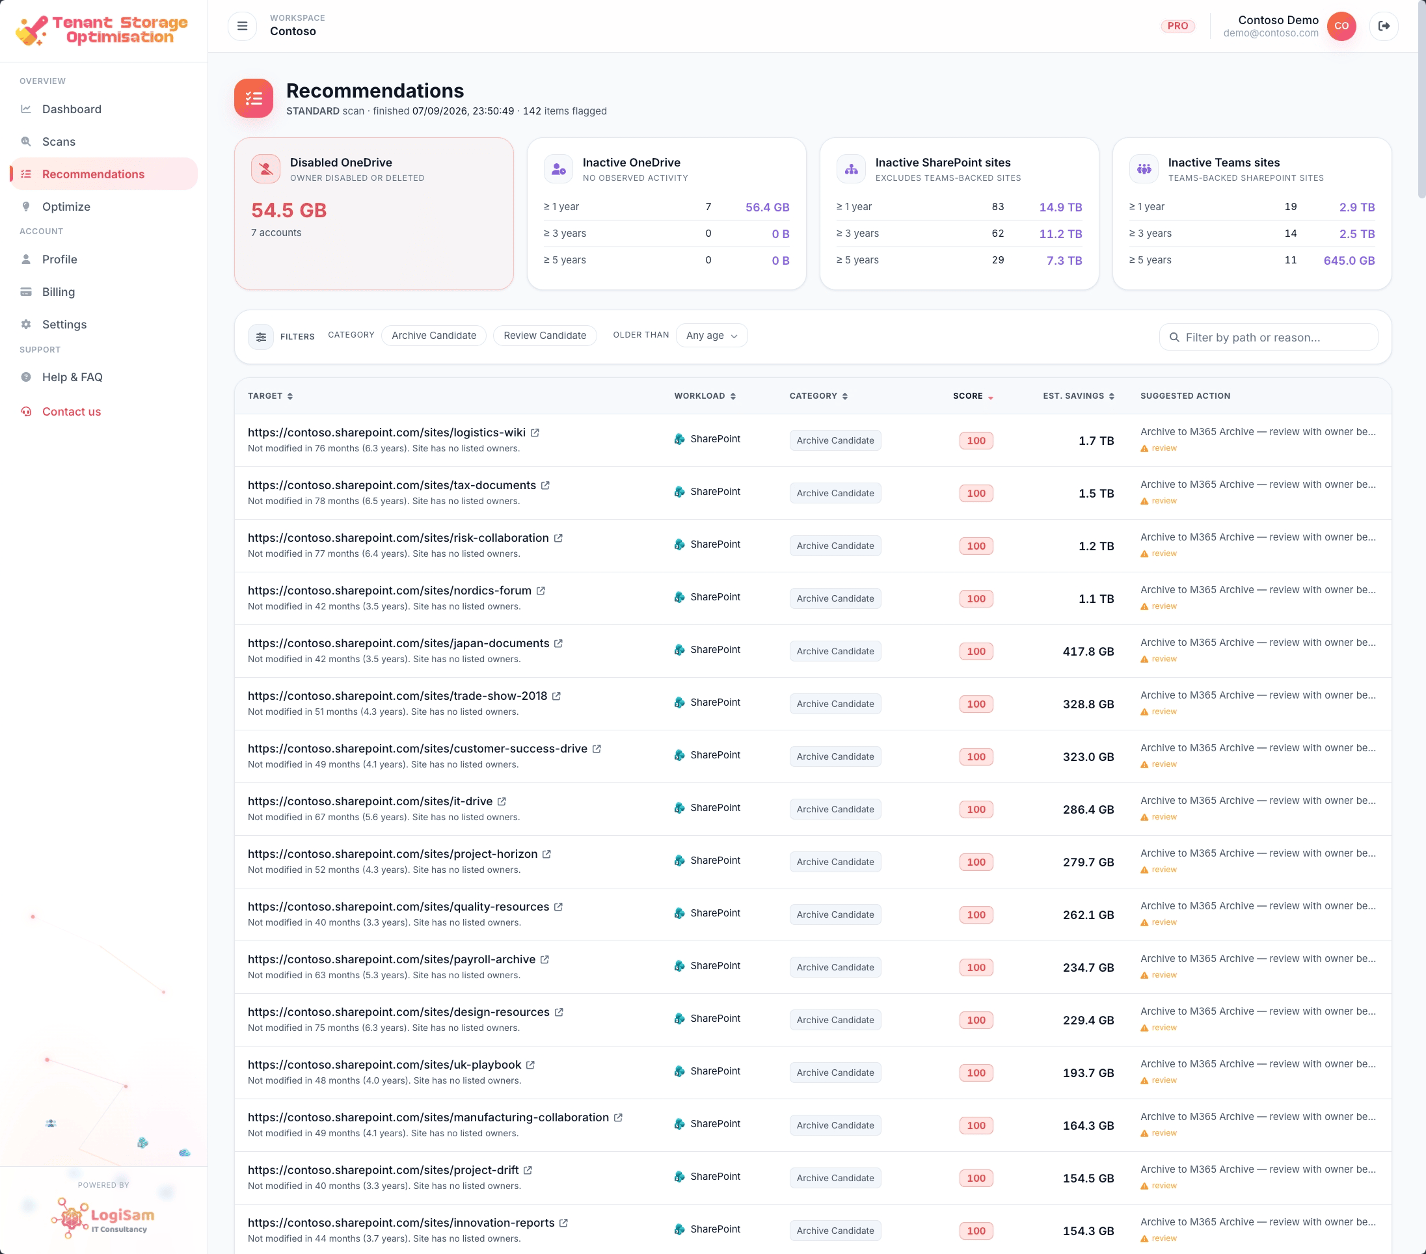Click the Disabled OneDrive card icon
This screenshot has width=1426, height=1254.
point(266,168)
